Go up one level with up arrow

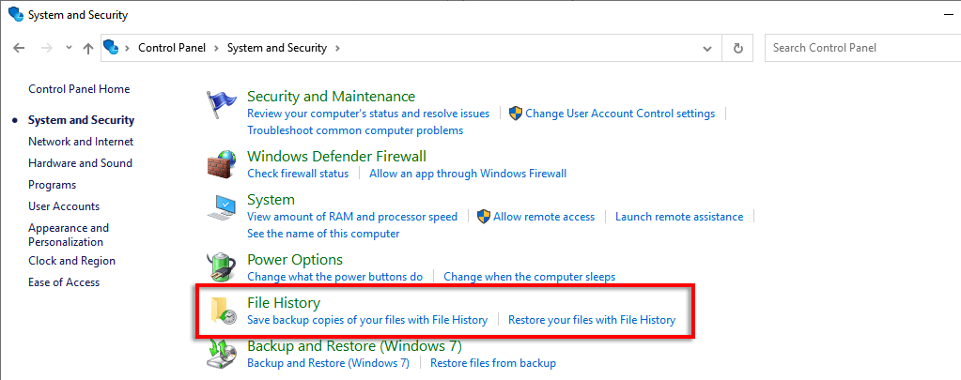click(88, 48)
